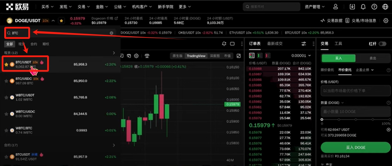Image resolution: width=392 pixels, height=166 pixels.
Task: Open 新手学院 in the top navigation
Action: tap(165, 7)
